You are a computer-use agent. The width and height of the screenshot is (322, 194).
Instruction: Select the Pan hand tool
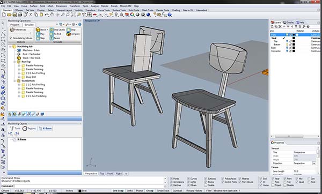click(52, 15)
